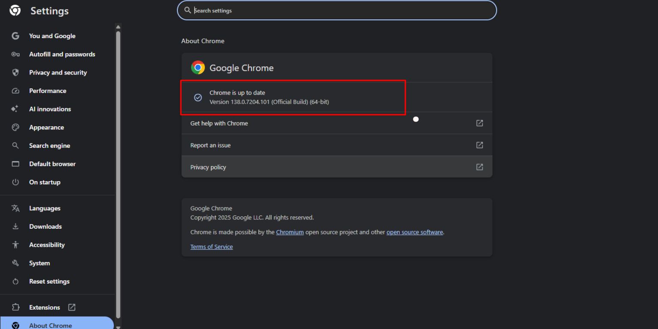Click the external link icon for Privacy policy
The width and height of the screenshot is (658, 329).
(480, 167)
